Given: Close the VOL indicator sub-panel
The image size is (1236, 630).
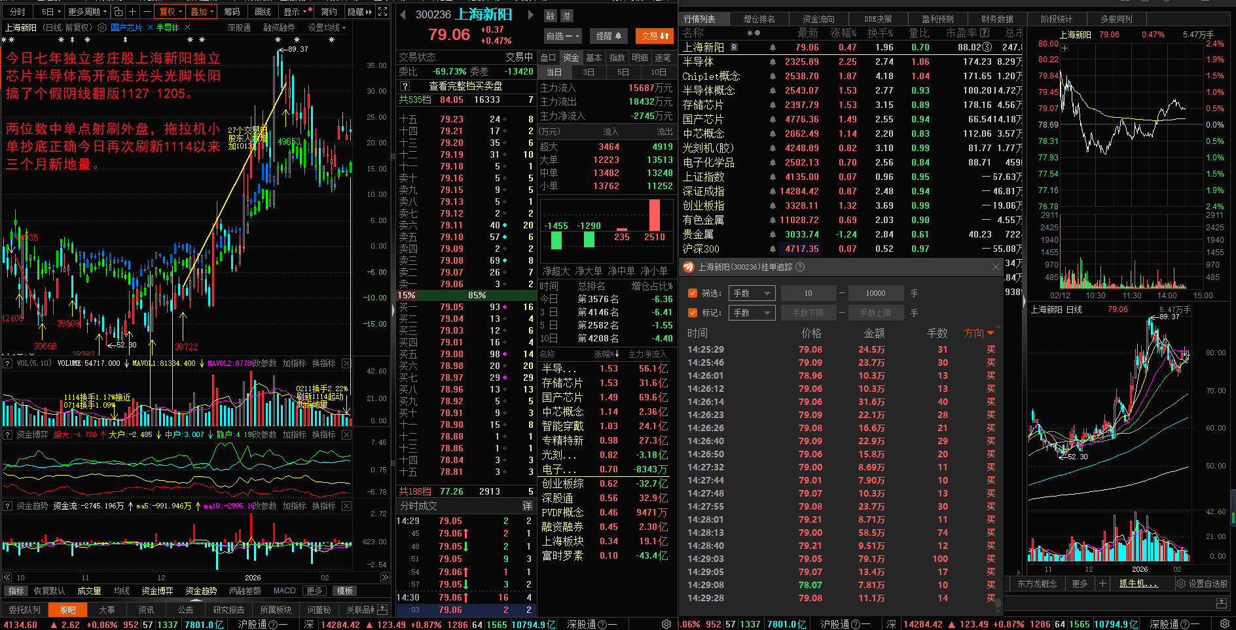Looking at the screenshot, I should [x=346, y=363].
